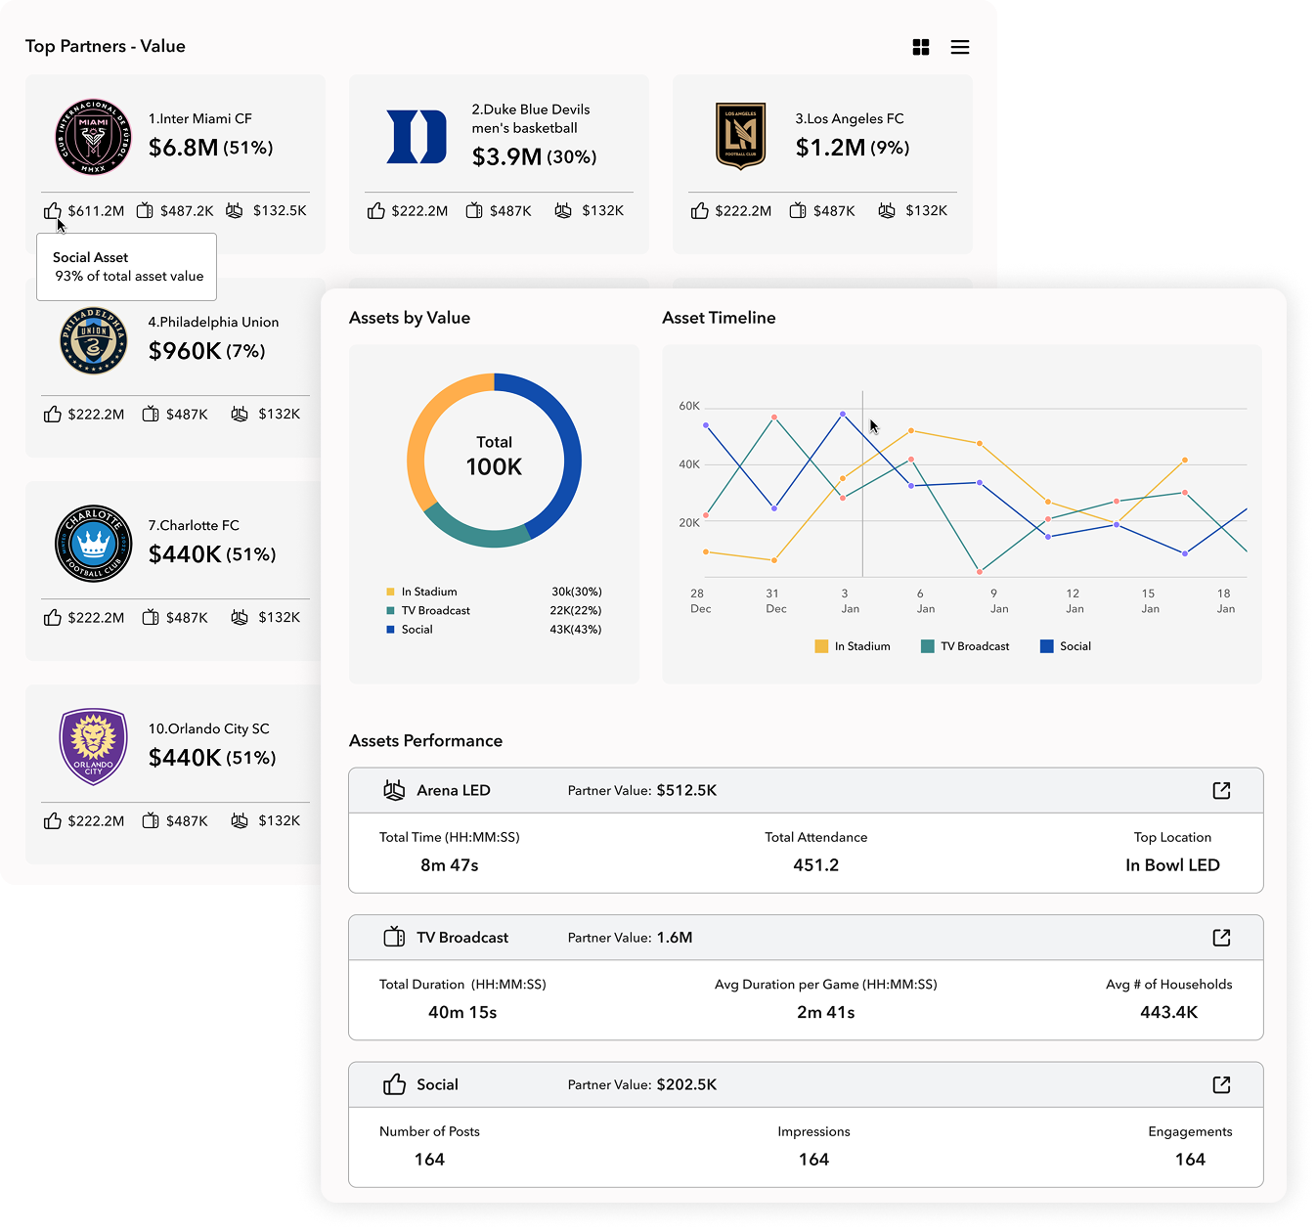Click the stadium LED icon on Charlotte FC card
The height and width of the screenshot is (1232, 1316).
240,617
